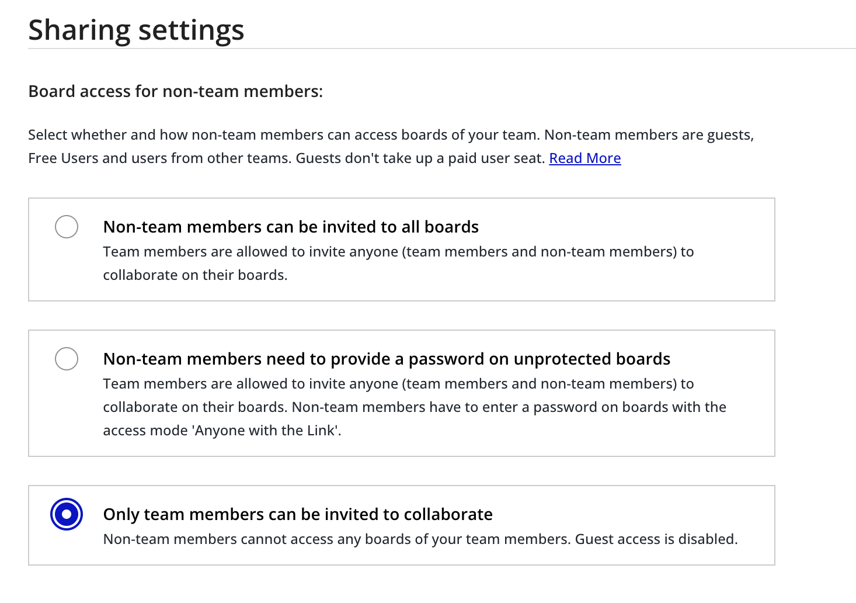Select the 'invited to all boards' radio button
Viewport: 856px width, 603px height.
(x=67, y=227)
